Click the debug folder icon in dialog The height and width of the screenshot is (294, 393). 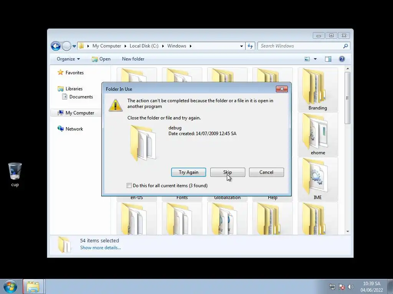coord(143,143)
